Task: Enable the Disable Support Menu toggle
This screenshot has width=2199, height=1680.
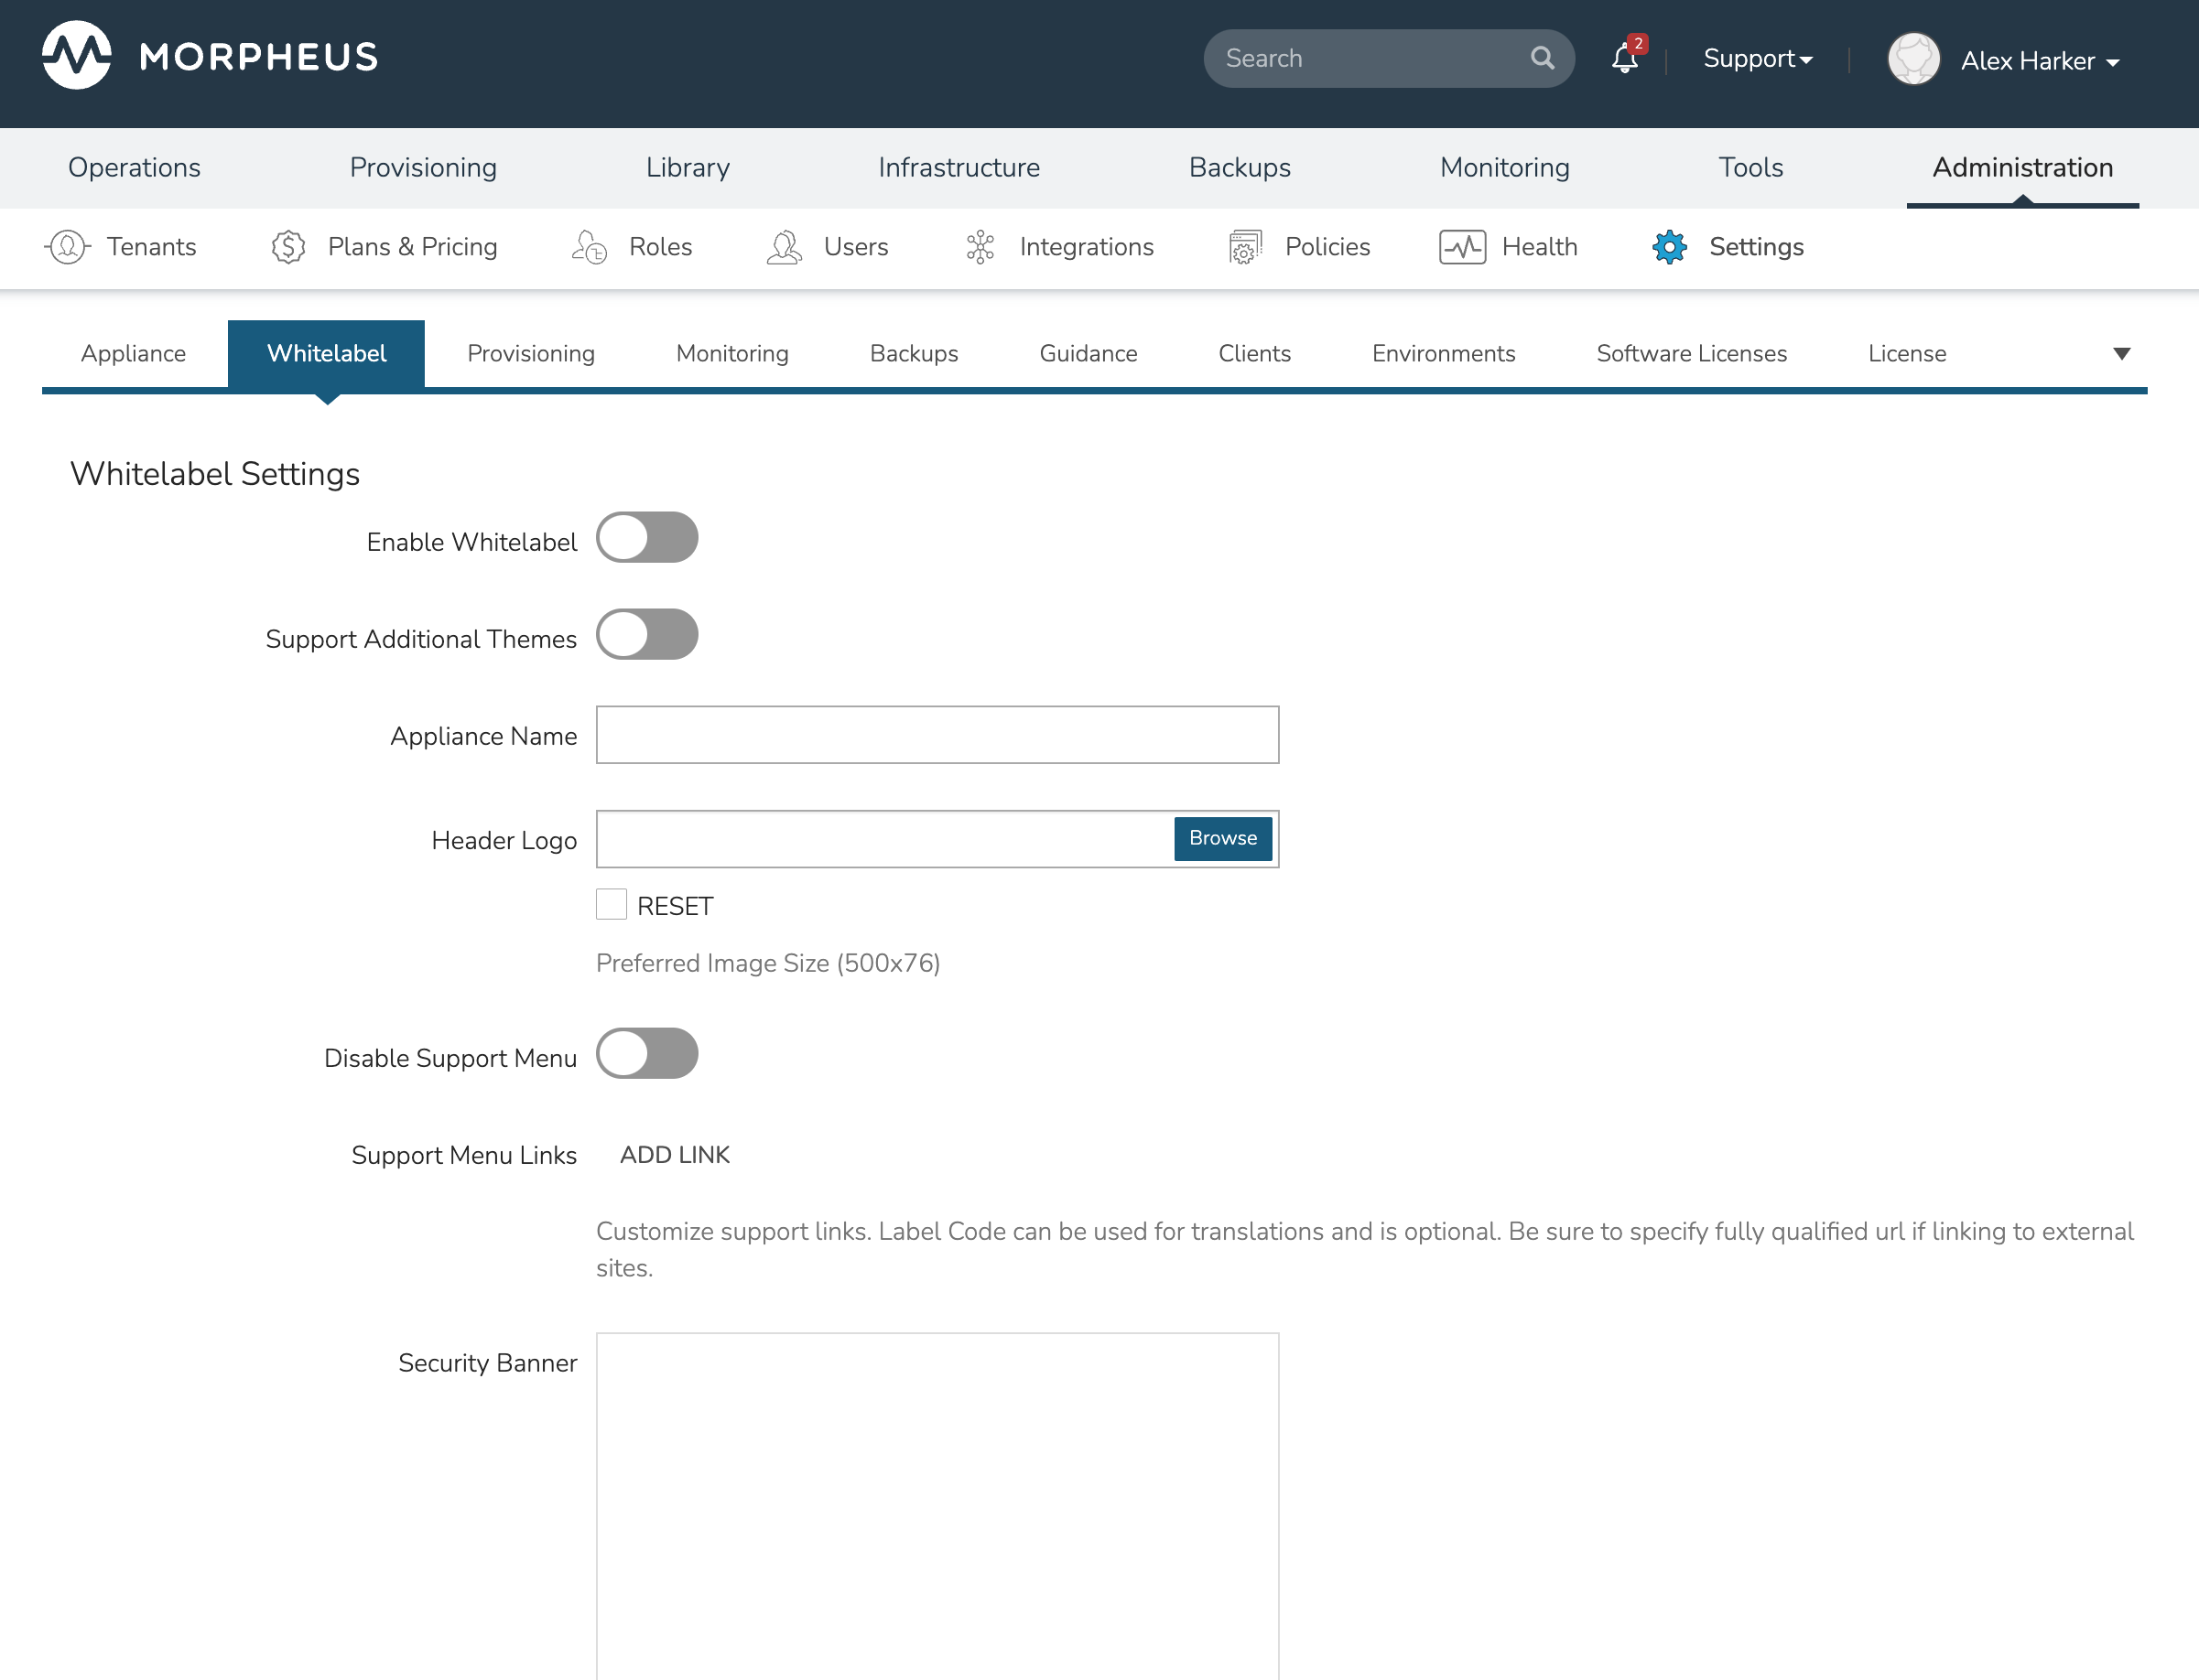Action: click(646, 1054)
